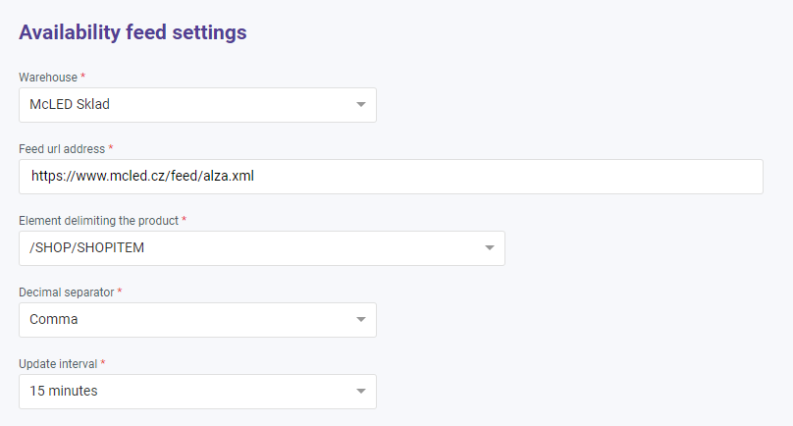Click the McLED Sklad selected value
Viewport: 793px width, 426px height.
[x=63, y=105]
